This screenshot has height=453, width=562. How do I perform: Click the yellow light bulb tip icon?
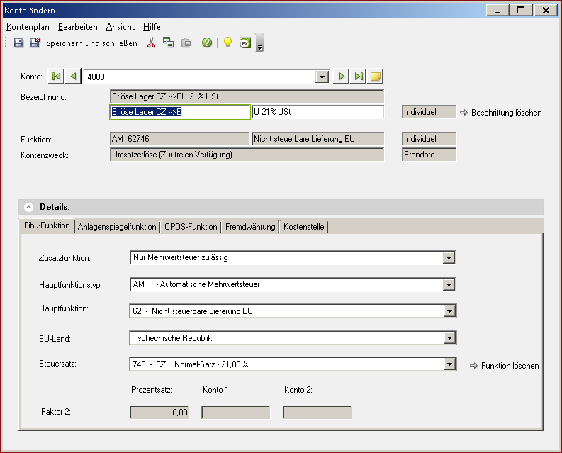227,43
